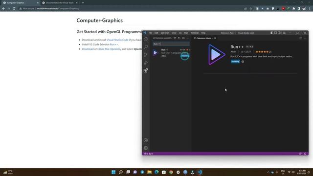Open a new browser tab
This screenshot has width=313, height=176.
[83, 3]
